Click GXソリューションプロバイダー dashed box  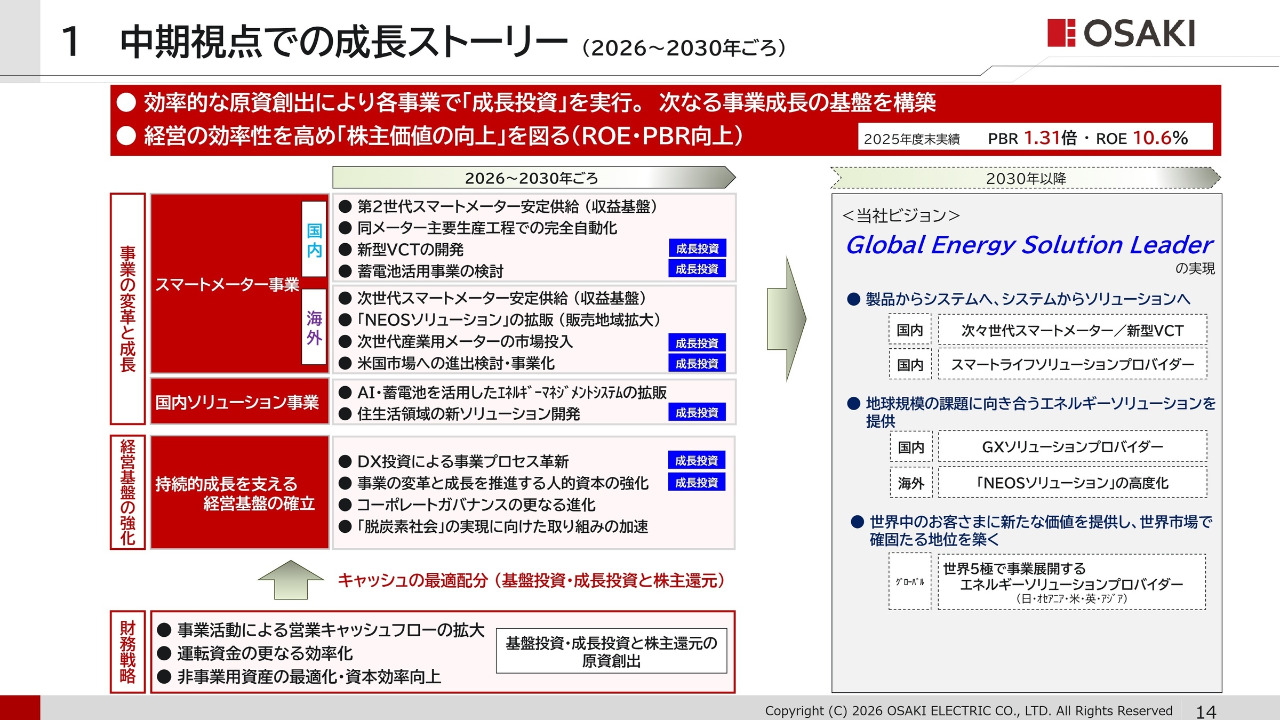pos(1073,446)
